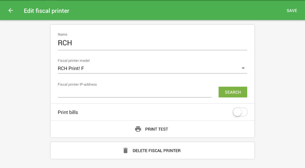Open the RCH Print! F model selector

[152, 69]
